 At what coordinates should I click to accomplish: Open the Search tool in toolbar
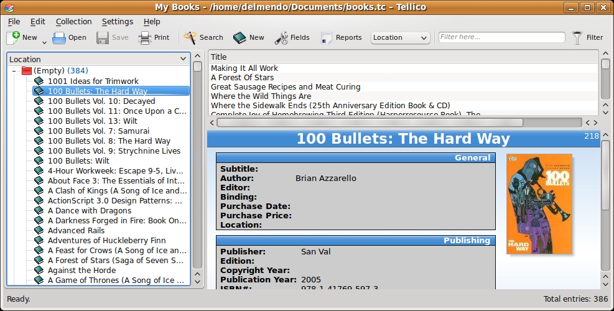tap(190, 37)
